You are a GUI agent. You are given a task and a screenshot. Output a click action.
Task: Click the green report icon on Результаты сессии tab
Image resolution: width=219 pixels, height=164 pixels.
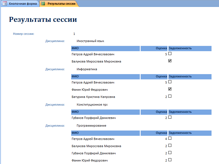43,4
